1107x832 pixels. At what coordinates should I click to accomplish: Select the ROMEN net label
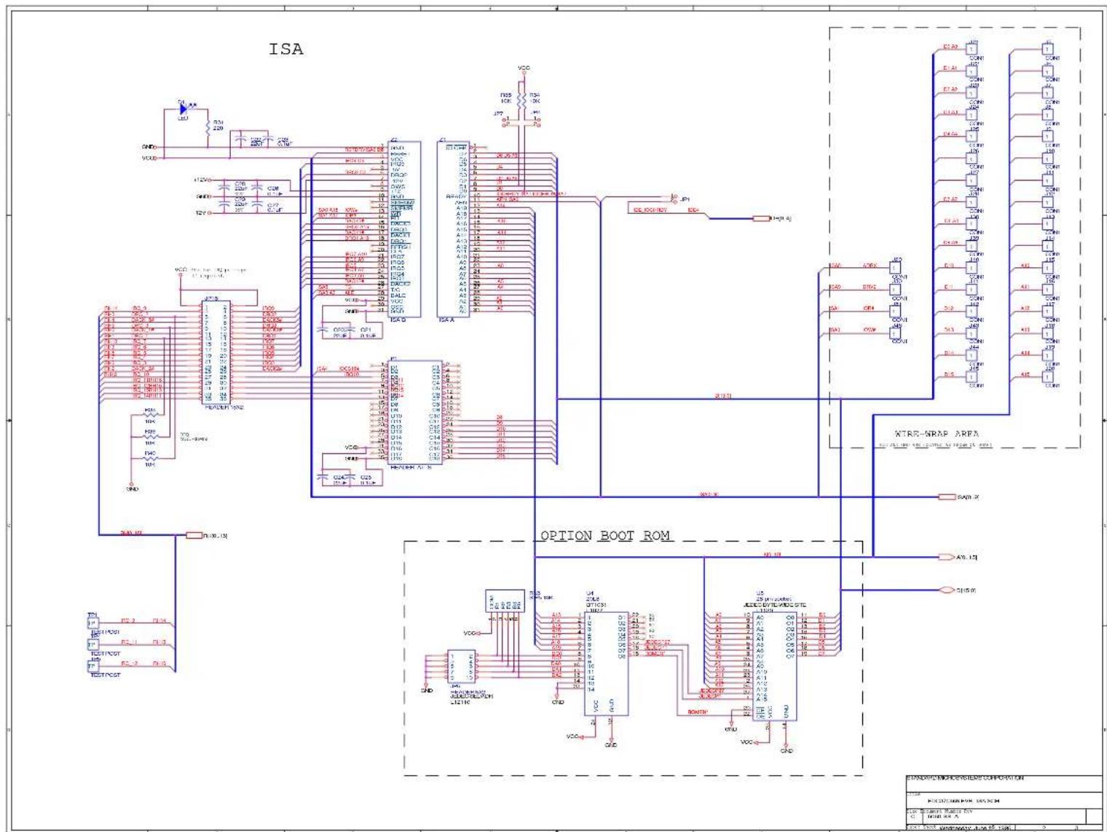click(698, 712)
